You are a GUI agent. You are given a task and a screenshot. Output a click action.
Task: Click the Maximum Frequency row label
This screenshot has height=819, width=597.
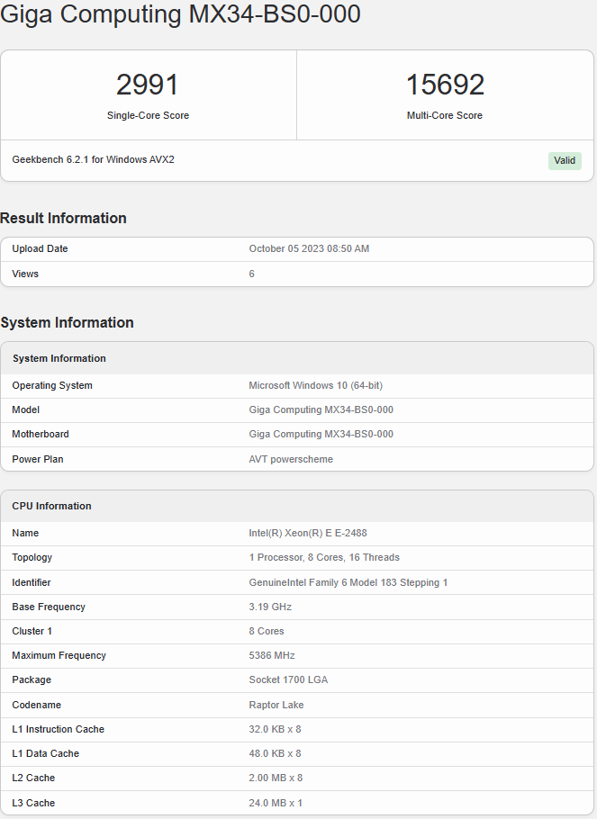tap(59, 655)
